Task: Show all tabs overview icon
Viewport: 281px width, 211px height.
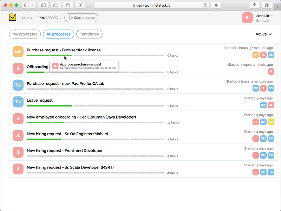Action: (x=267, y=5)
